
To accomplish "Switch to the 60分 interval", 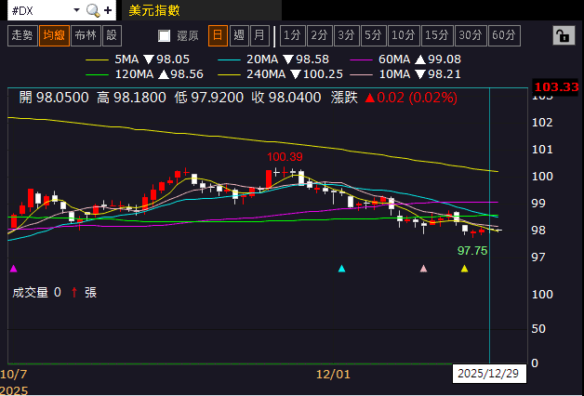I will tap(503, 35).
